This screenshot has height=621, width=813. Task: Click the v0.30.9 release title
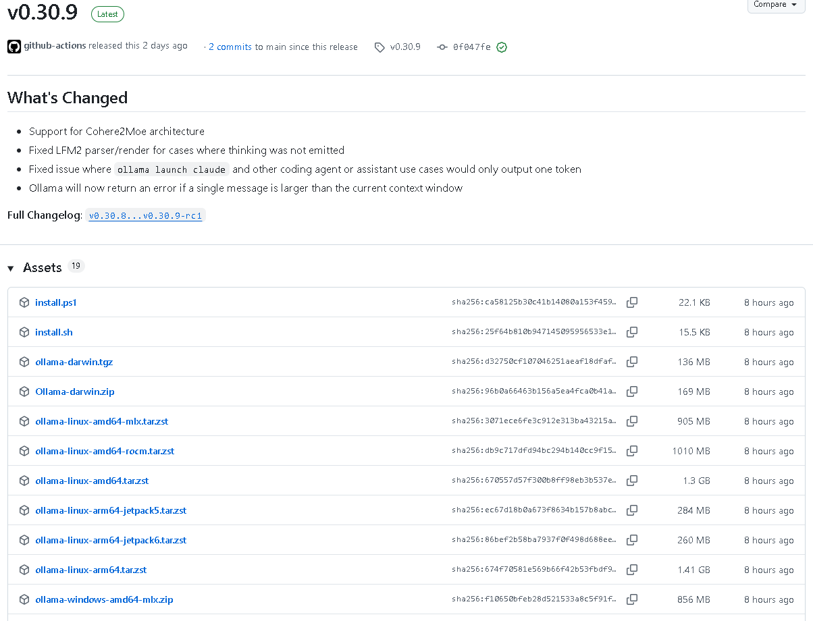(x=43, y=11)
